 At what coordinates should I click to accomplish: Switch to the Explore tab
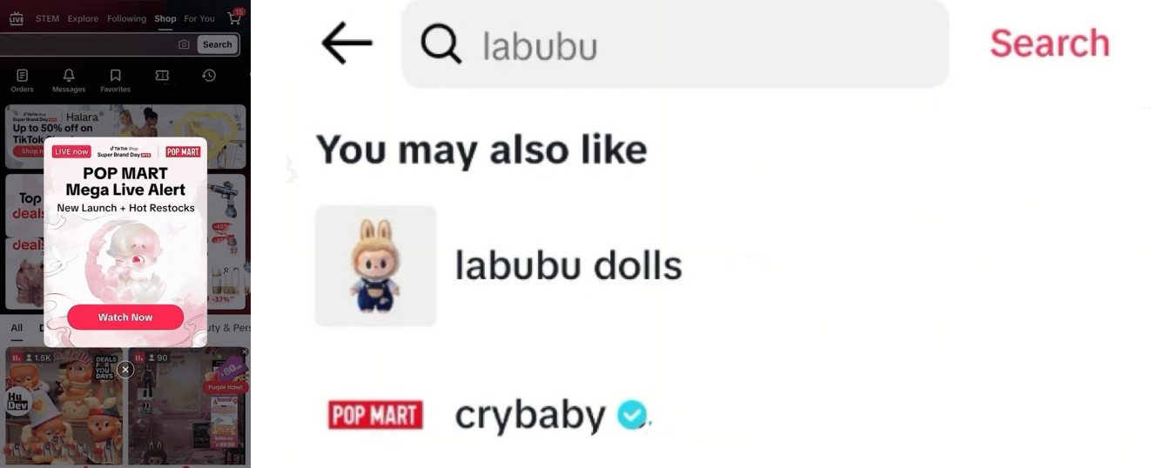(x=83, y=18)
